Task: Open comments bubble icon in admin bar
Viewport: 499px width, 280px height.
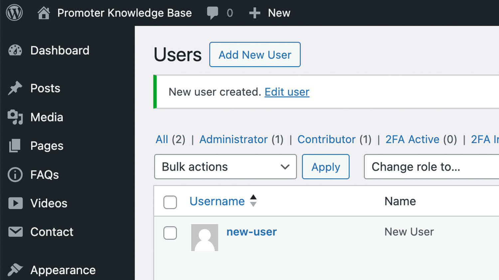Action: click(213, 13)
